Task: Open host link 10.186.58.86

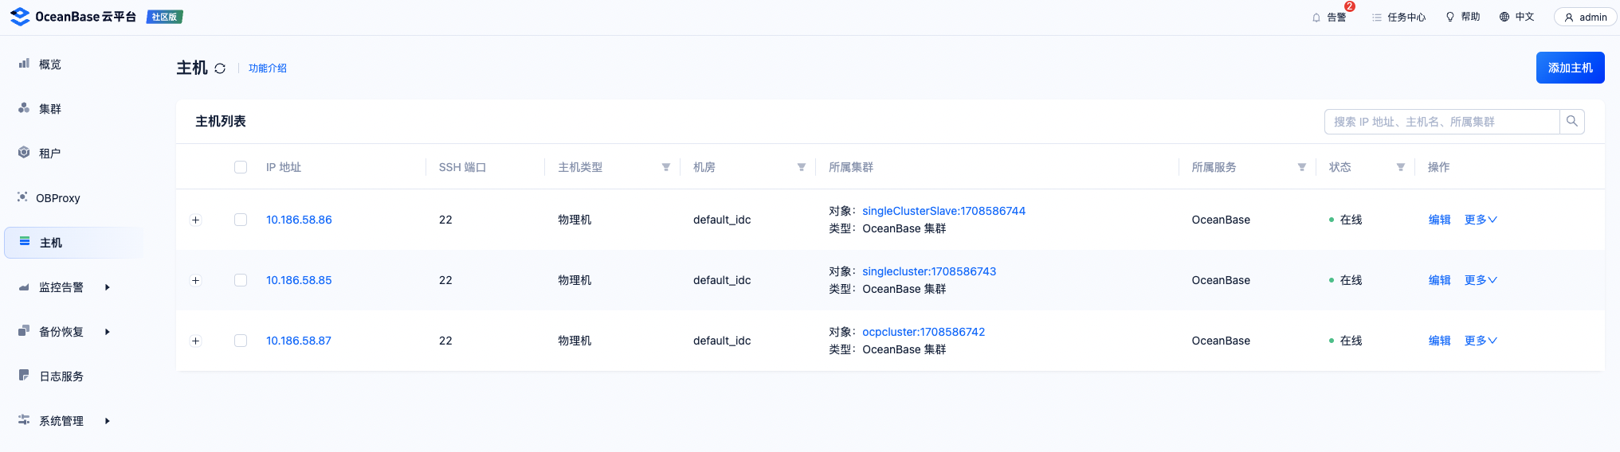Action: click(x=299, y=220)
